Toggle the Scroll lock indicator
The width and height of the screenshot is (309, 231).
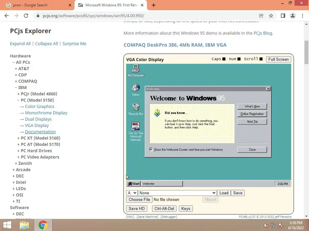tap(261, 59)
